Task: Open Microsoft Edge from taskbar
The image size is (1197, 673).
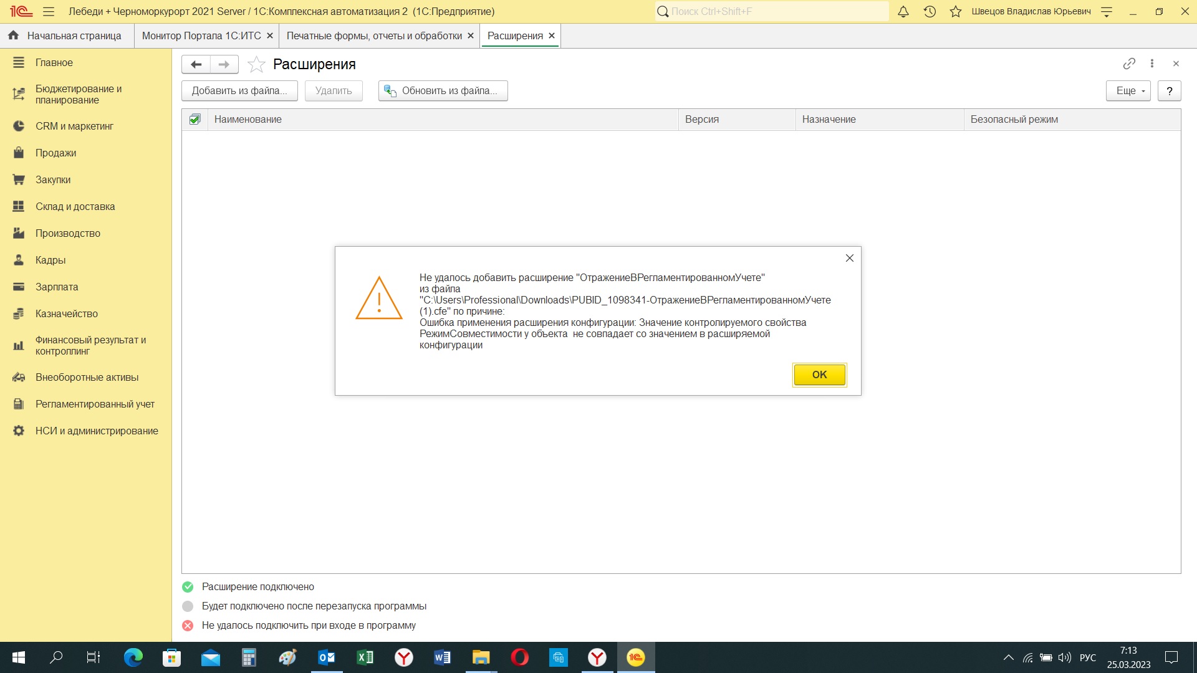Action: 133,657
